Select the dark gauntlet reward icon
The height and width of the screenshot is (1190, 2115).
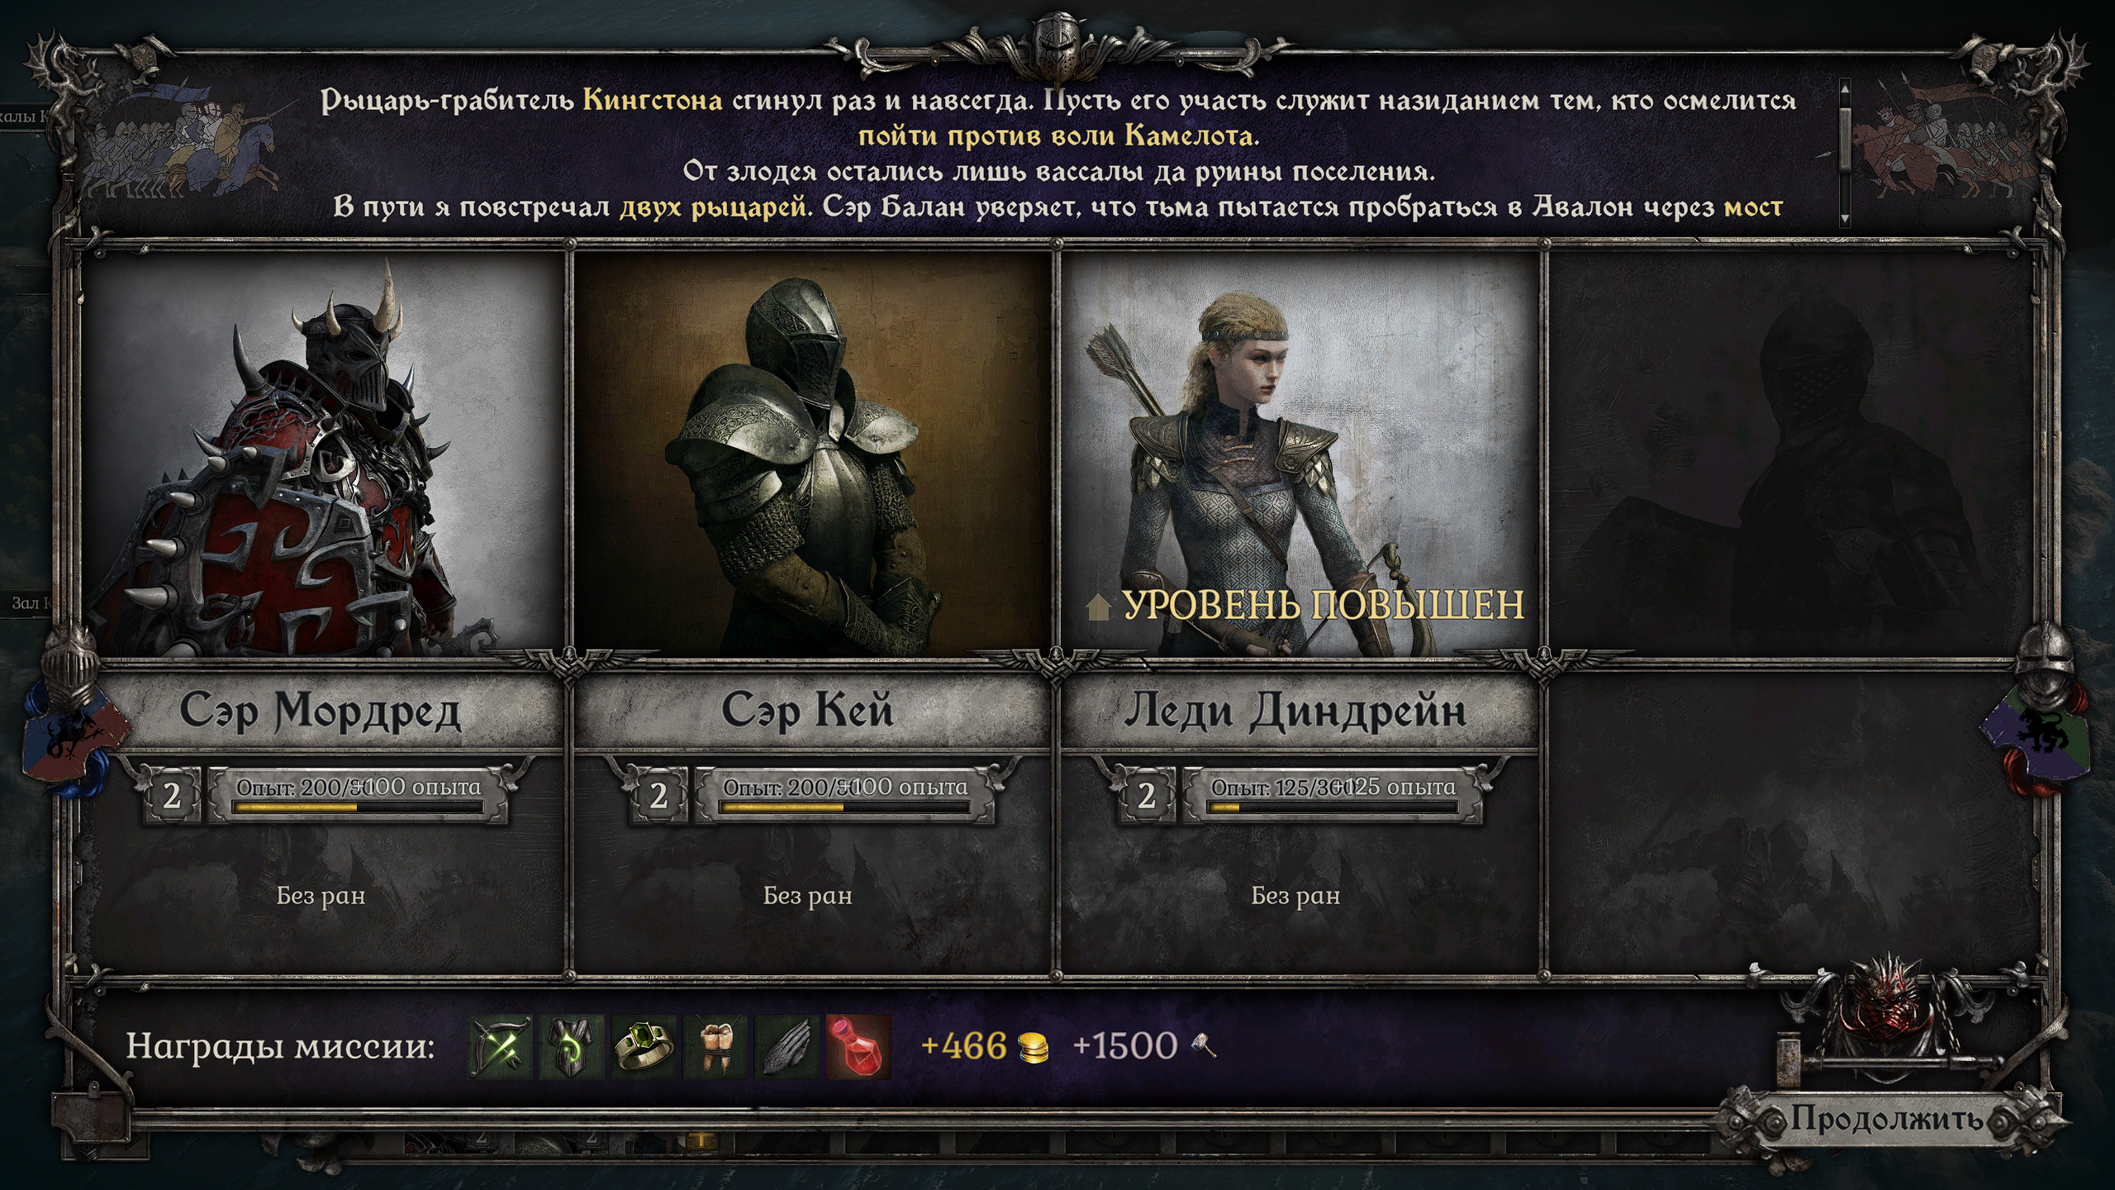pos(786,1047)
